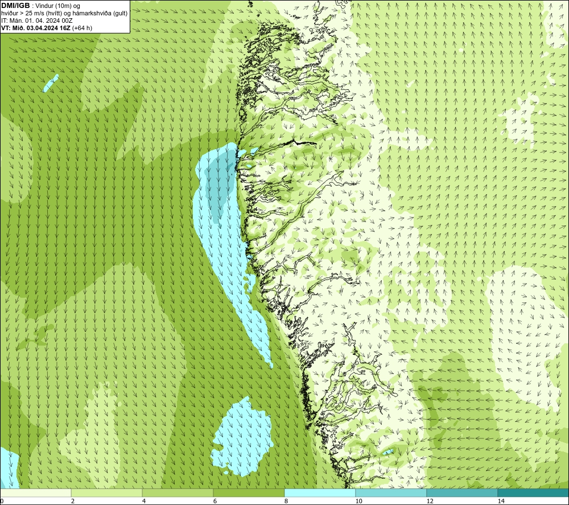Click the '(+64 h)' forecast offset text
This screenshot has width=569, height=505.
83,28
